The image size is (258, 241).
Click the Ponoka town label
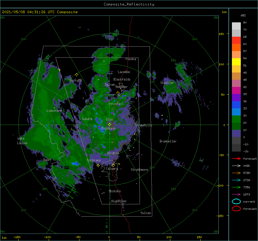point(131,59)
